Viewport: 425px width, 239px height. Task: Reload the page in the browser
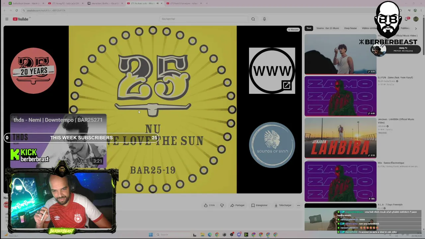(x=16, y=10)
